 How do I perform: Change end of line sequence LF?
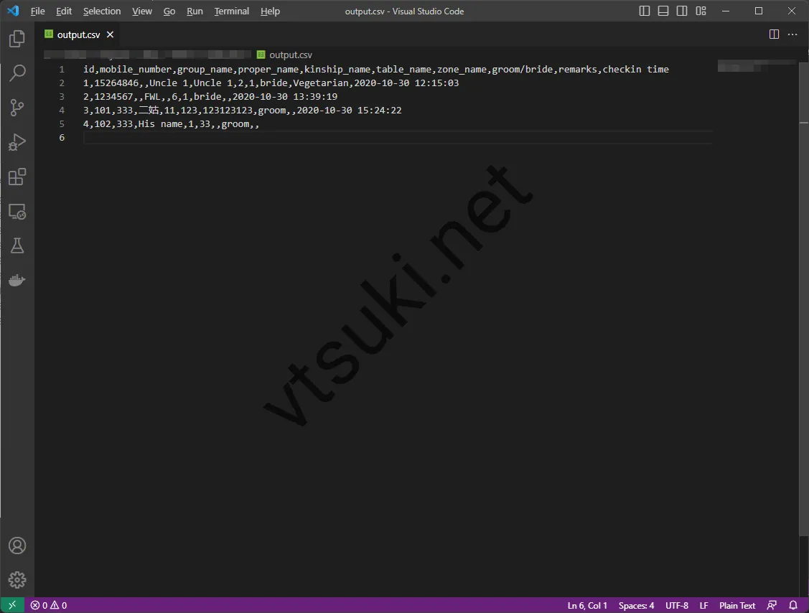[703, 605]
